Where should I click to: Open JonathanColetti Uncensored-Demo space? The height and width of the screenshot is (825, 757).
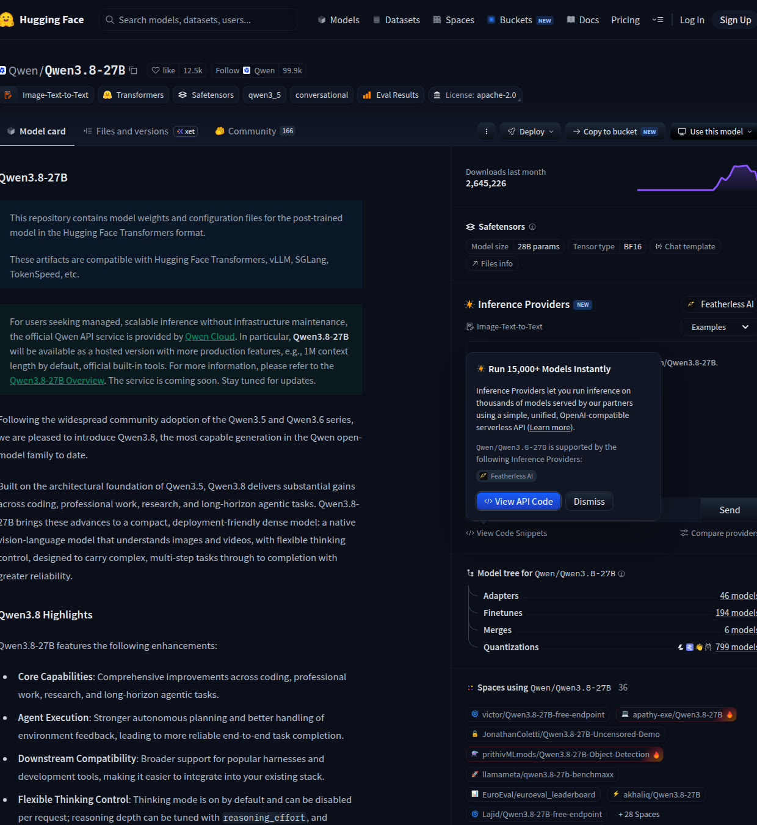[565, 734]
